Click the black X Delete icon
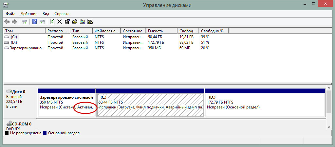 [59, 22]
